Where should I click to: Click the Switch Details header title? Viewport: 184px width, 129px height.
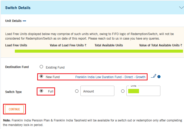pos(18,8)
